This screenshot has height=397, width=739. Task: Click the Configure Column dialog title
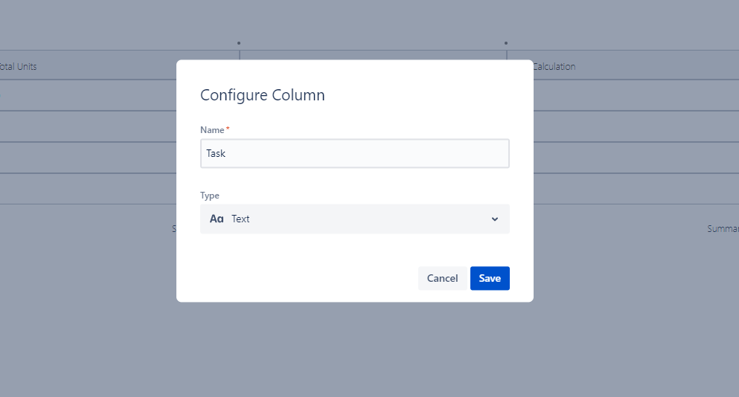pyautogui.click(x=262, y=95)
